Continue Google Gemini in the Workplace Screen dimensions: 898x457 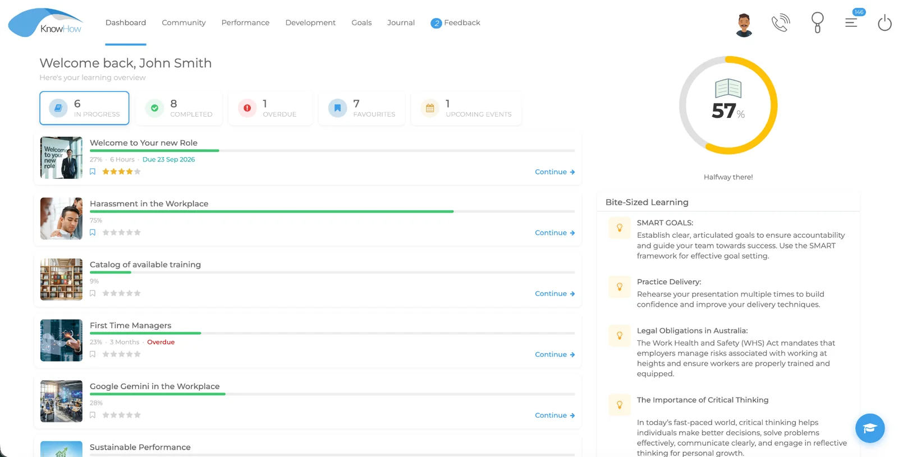pos(555,415)
